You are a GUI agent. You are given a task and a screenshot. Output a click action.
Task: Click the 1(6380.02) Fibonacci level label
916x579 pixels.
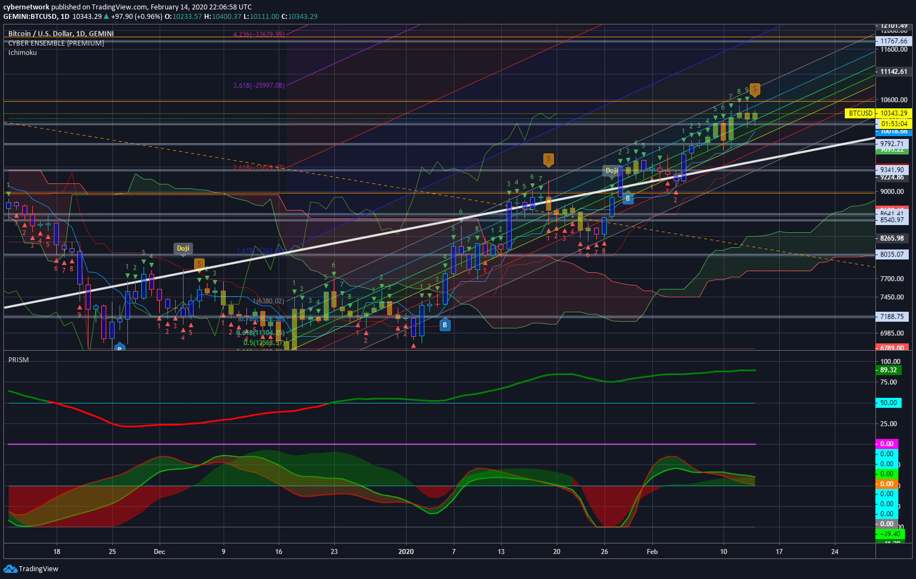[x=269, y=301]
